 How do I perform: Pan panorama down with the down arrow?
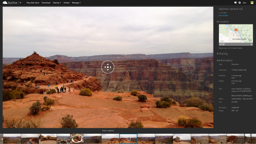coord(108,70)
